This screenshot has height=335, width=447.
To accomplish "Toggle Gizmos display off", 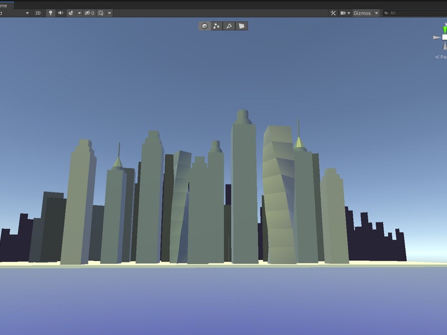I will pyautogui.click(x=362, y=12).
